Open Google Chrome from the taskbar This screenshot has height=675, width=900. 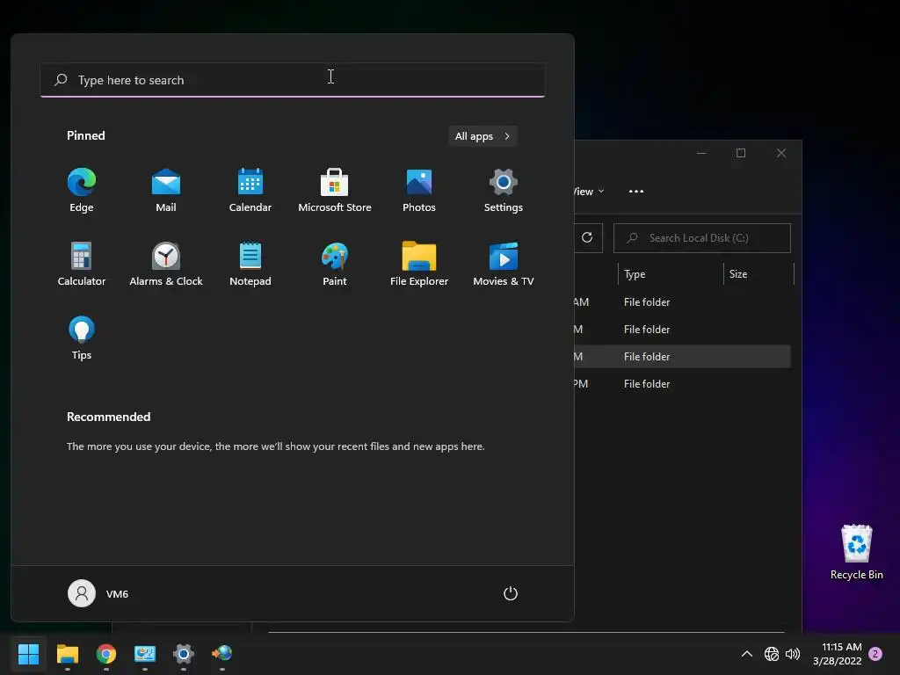point(106,654)
